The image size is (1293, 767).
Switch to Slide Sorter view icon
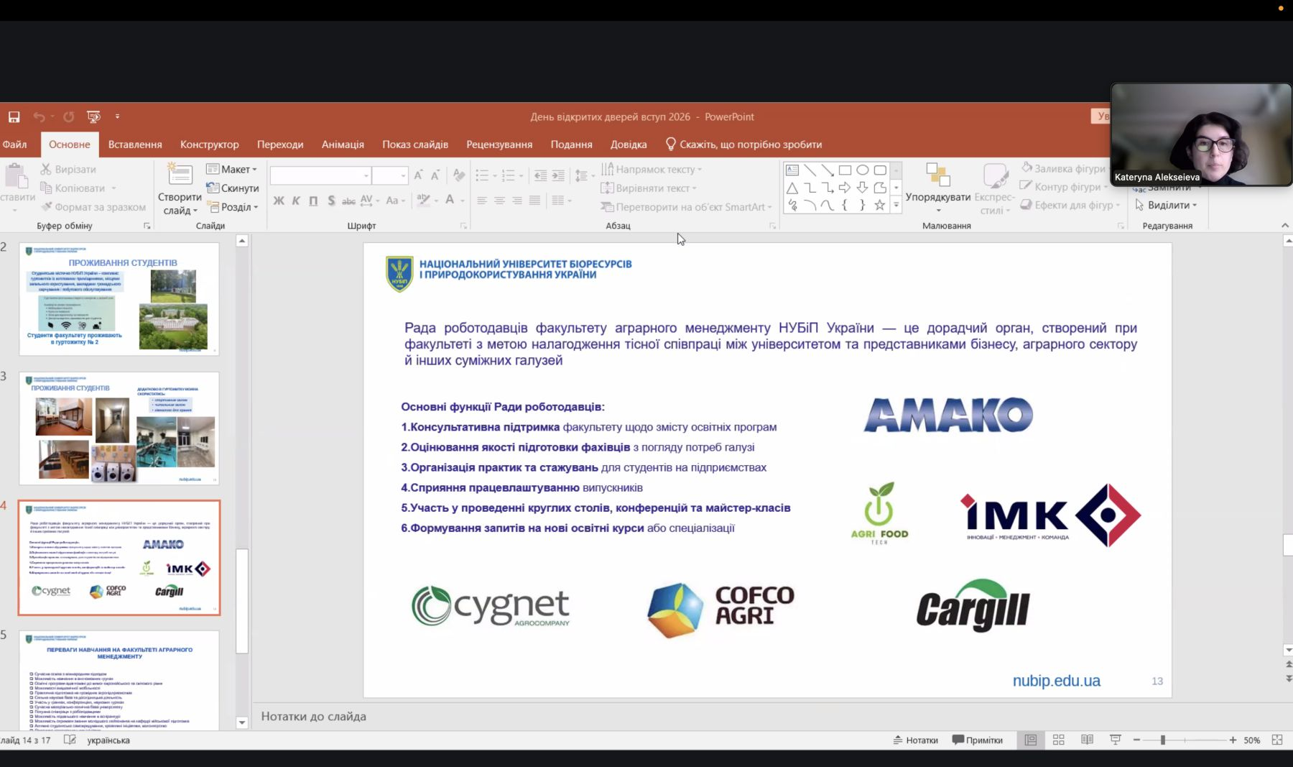(1059, 740)
